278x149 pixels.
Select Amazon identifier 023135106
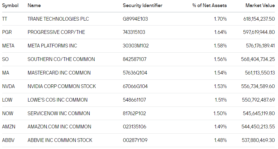click(x=135, y=127)
